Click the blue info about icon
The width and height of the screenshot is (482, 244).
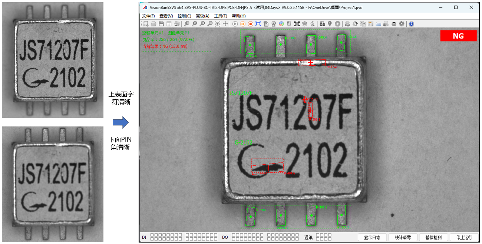(411, 24)
